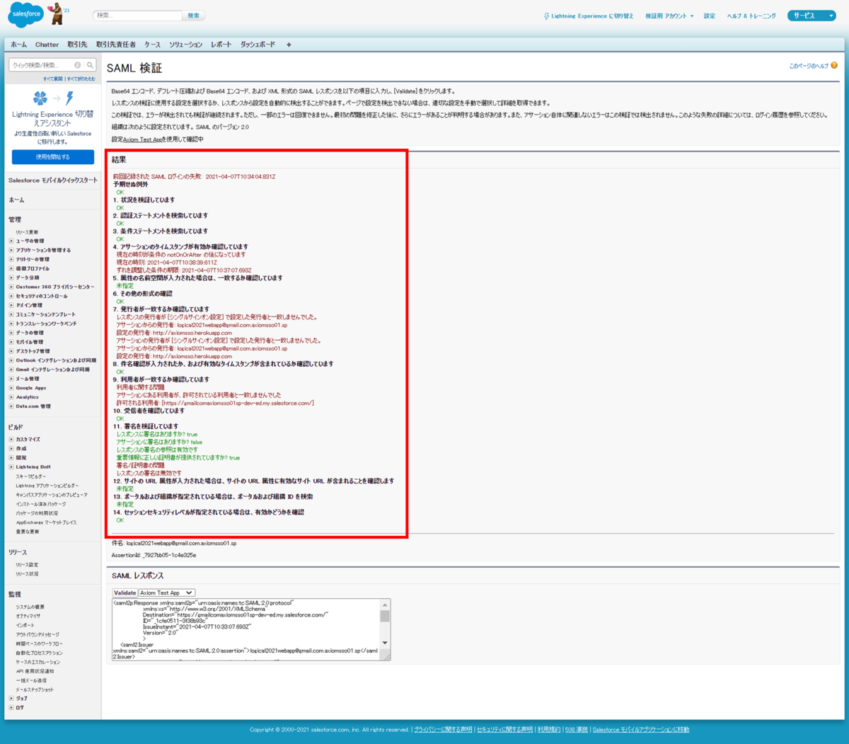Open the サービス app menu dropdown

point(812,16)
